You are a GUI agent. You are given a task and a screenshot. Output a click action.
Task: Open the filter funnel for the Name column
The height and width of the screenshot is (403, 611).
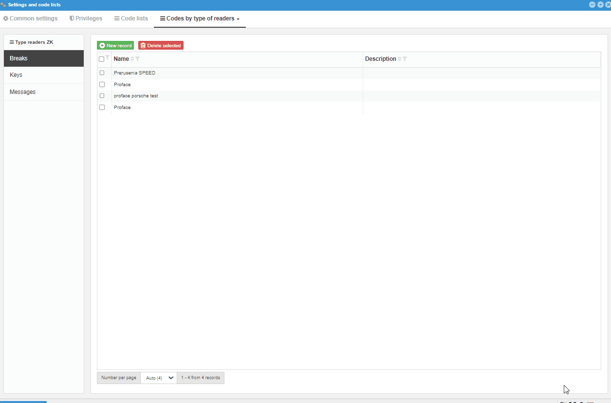coord(137,59)
